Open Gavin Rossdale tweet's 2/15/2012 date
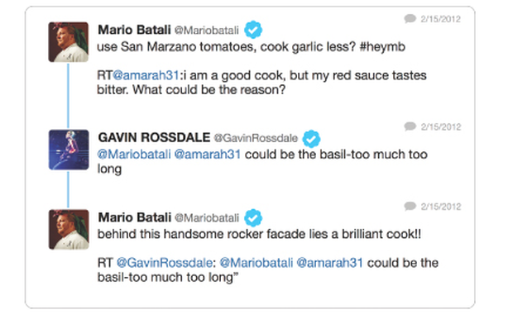This screenshot has width=513, height=324. pos(441,126)
